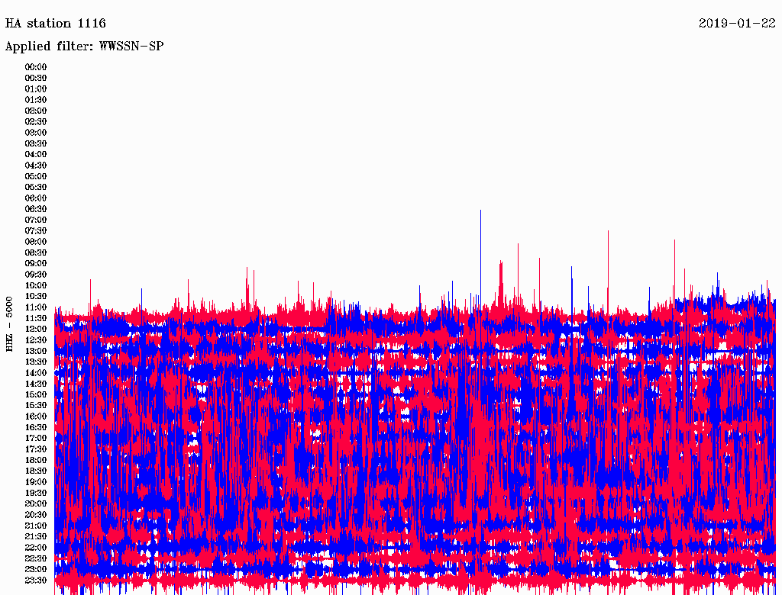Select the 17:00 time label

click(x=36, y=439)
